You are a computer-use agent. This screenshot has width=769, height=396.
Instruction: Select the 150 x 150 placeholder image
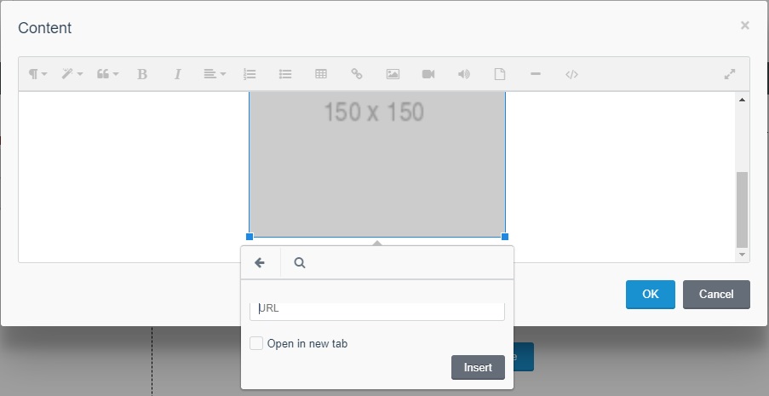point(377,164)
